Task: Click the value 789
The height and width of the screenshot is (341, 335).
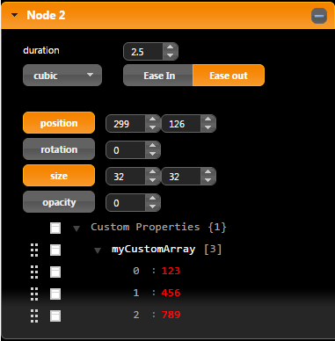Action: pos(171,315)
